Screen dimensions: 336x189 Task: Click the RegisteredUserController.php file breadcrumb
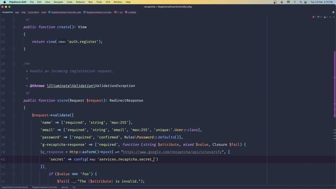[65, 12]
